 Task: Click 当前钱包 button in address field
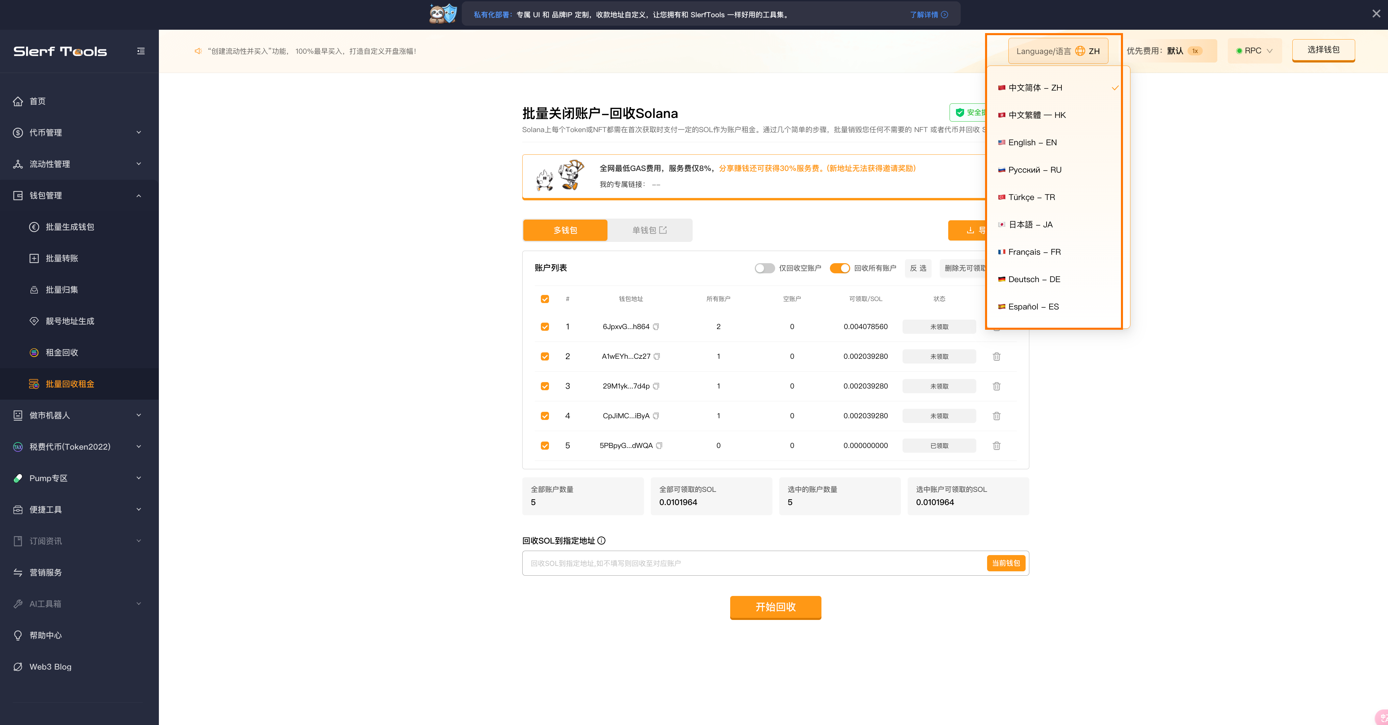click(1005, 563)
